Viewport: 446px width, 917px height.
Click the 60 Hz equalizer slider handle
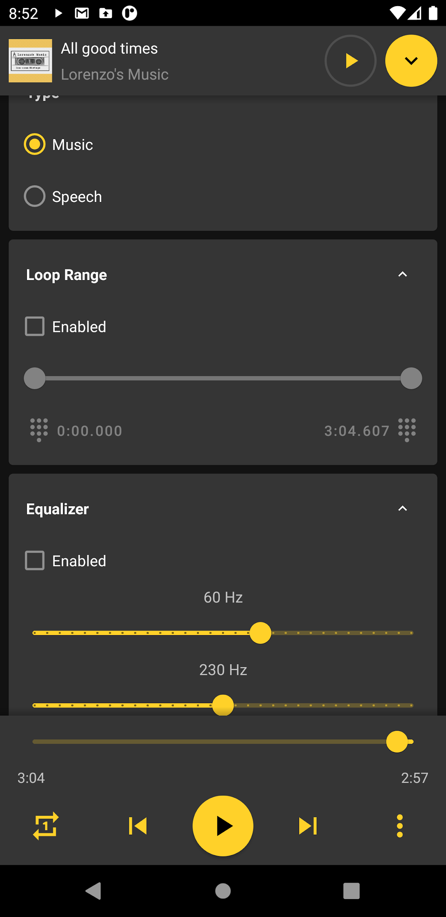pyautogui.click(x=260, y=633)
